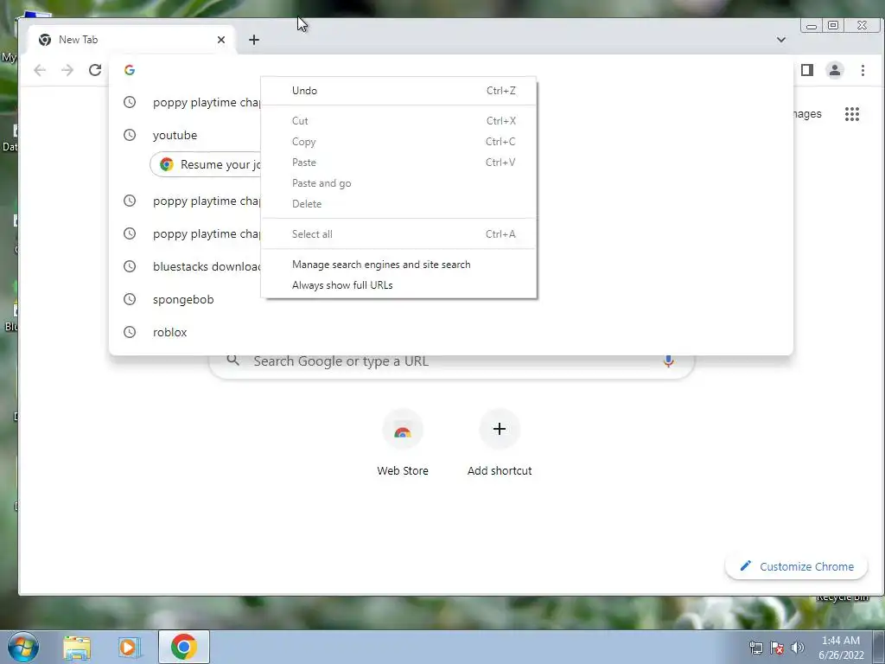This screenshot has width=885, height=664.
Task: Click the magnifier icon in the search box
Action: pyautogui.click(x=232, y=361)
